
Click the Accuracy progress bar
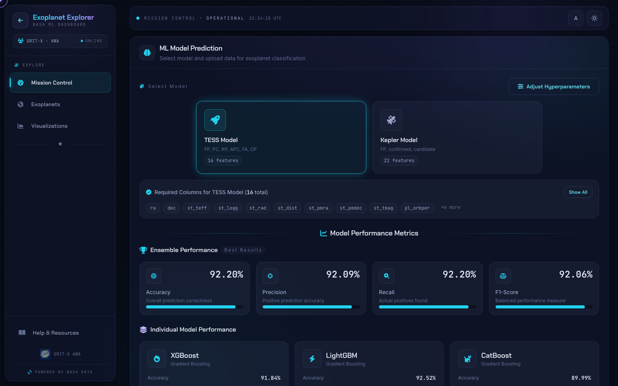[x=195, y=307]
